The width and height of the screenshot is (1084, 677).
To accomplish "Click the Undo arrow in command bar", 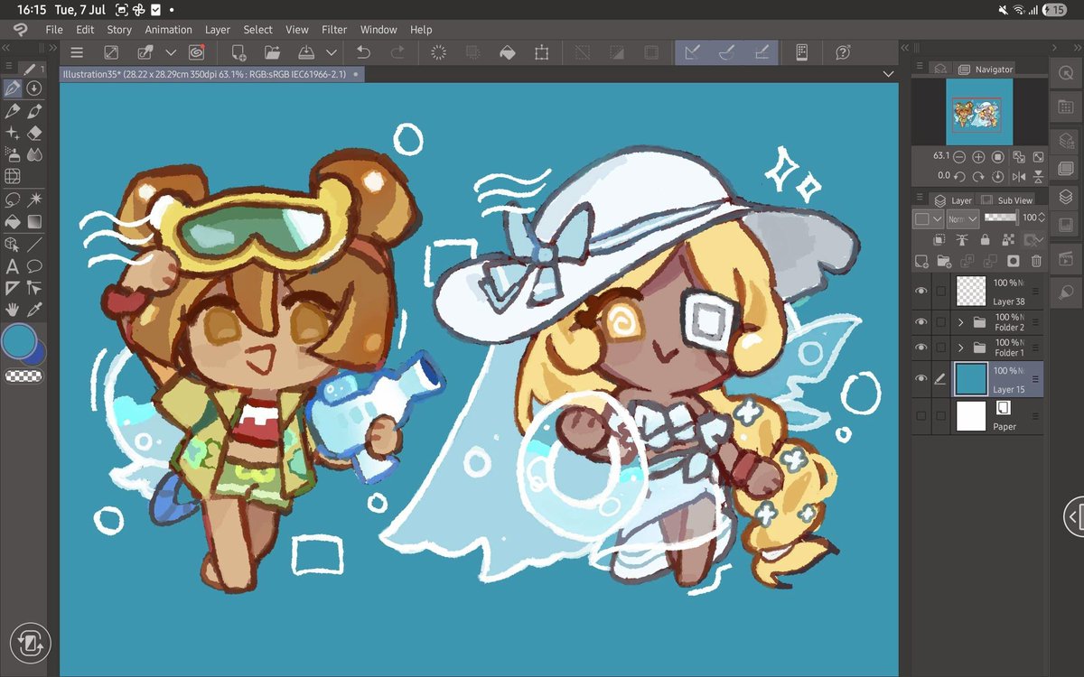I will click(x=363, y=52).
